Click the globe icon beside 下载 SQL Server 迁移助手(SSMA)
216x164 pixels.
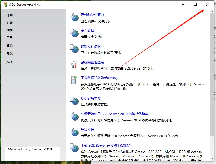[x=74, y=148]
